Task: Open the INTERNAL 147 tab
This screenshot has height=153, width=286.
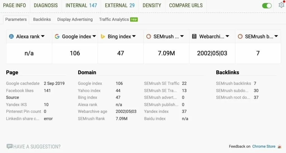Action: pos(81,6)
